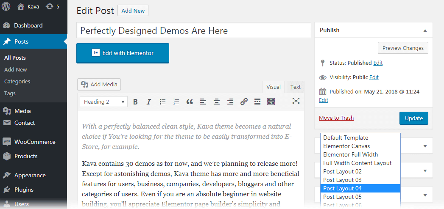
Task: Center-align the text
Action: 217,102
